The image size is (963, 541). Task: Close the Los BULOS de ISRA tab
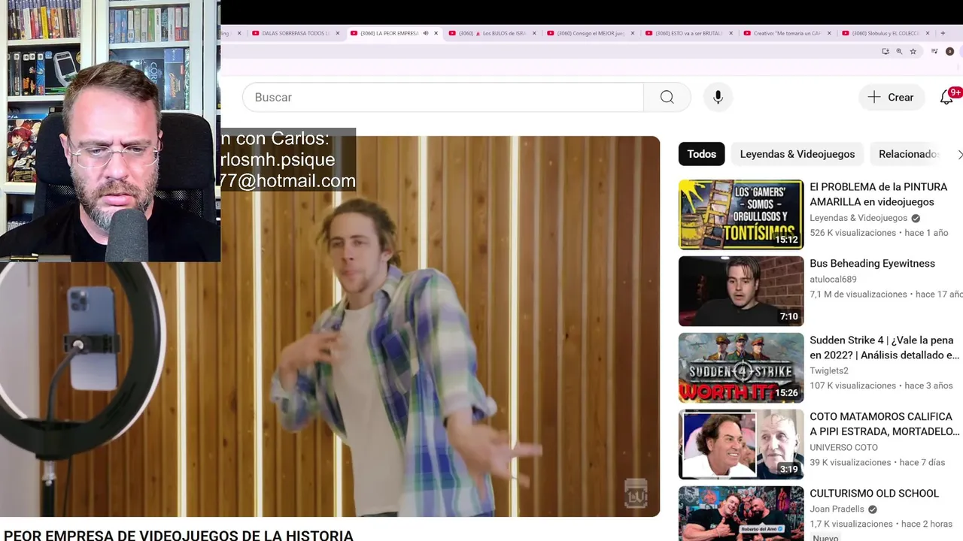534,33
